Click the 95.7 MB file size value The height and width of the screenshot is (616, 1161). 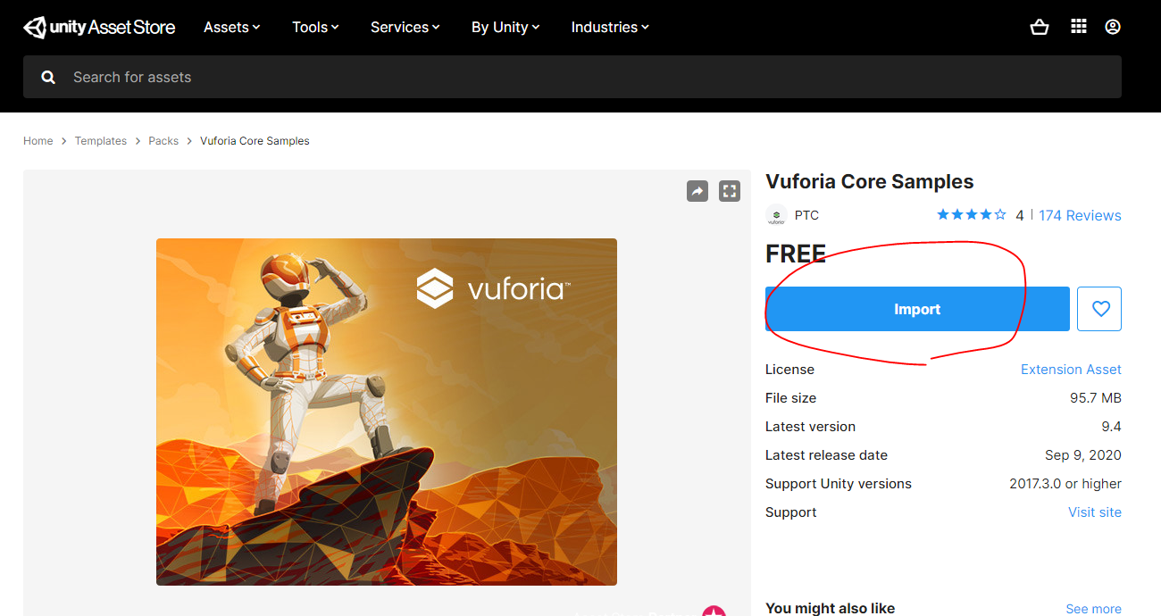(x=1096, y=398)
